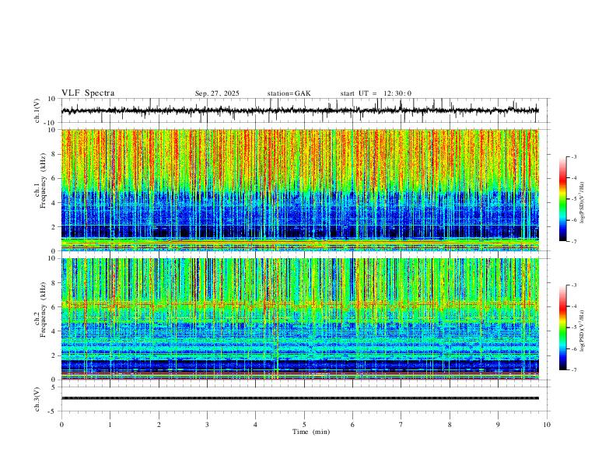Click time axis tick label "10"
Viewport: 616px width, 476px height.
(547, 425)
